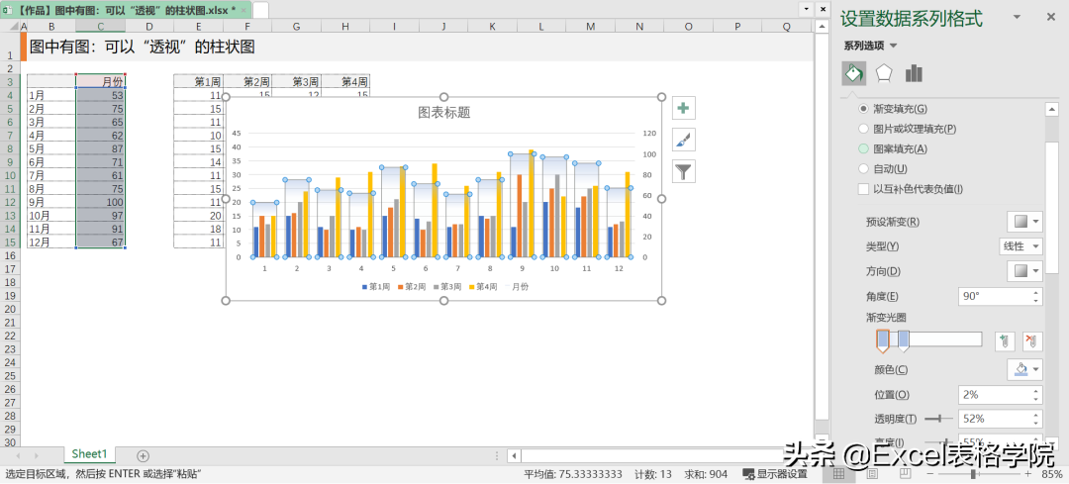Image resolution: width=1069 pixels, height=484 pixels.
Task: Click cell containing 9月
Action: (51, 203)
